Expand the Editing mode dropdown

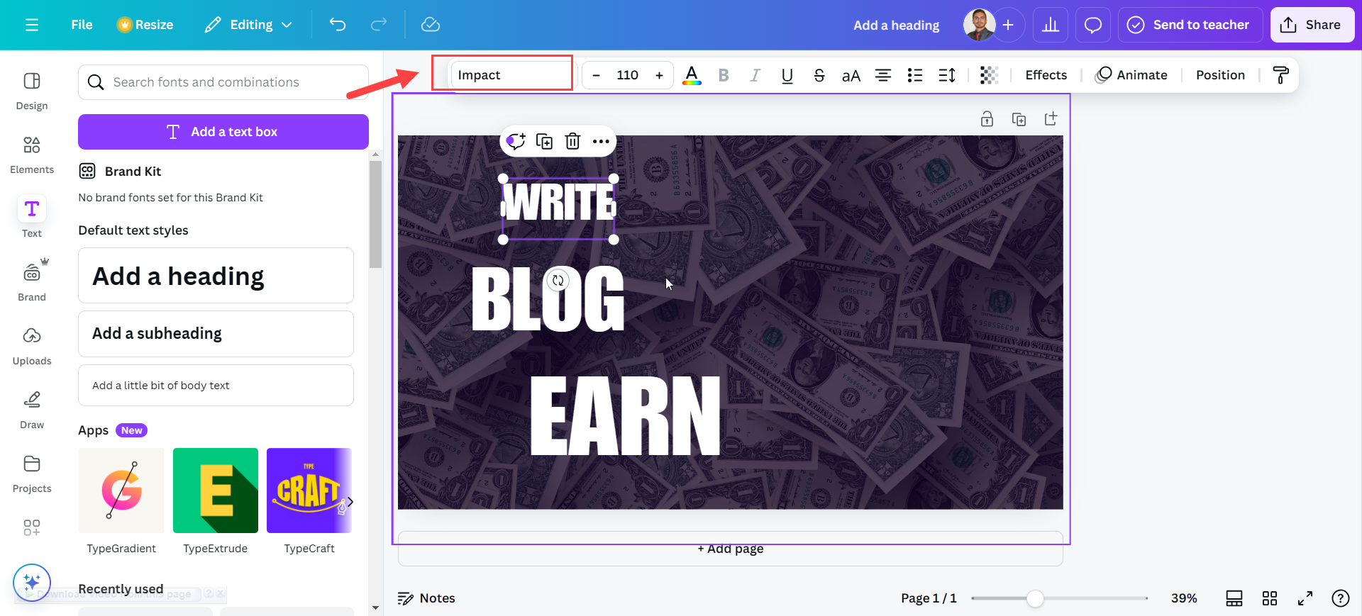pos(249,25)
